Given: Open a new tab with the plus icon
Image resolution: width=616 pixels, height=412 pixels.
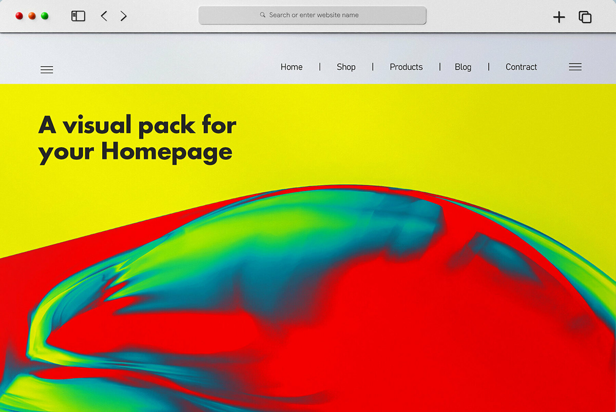Looking at the screenshot, I should tap(559, 17).
